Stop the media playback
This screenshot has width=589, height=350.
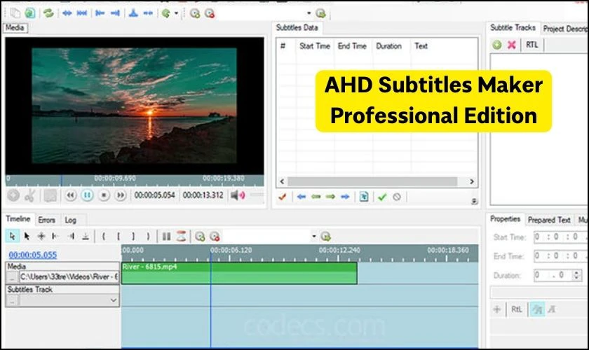point(104,195)
